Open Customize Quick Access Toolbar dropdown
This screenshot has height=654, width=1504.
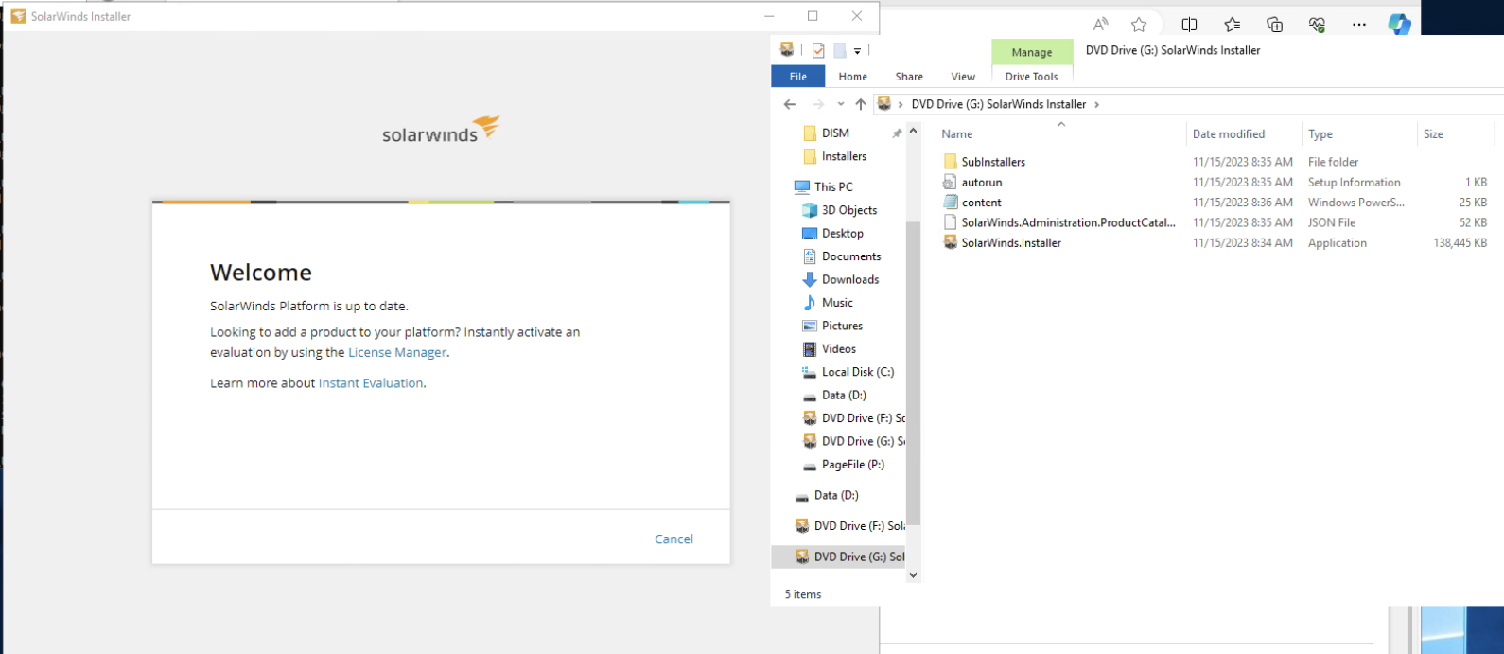(x=857, y=51)
